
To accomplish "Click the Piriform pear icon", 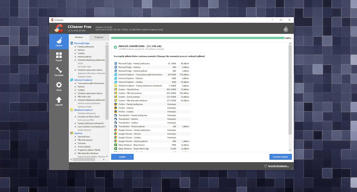I will point(285,29).
